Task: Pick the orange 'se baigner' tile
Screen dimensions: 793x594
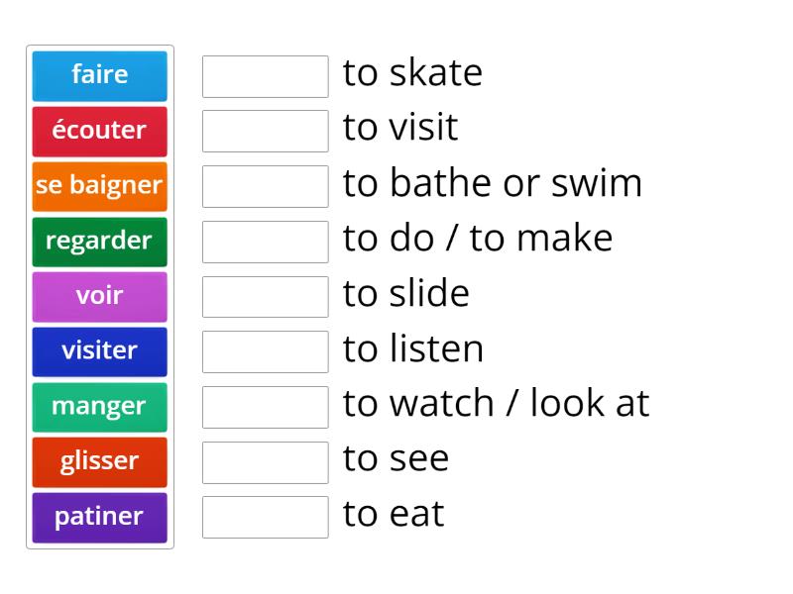Action: [x=99, y=185]
